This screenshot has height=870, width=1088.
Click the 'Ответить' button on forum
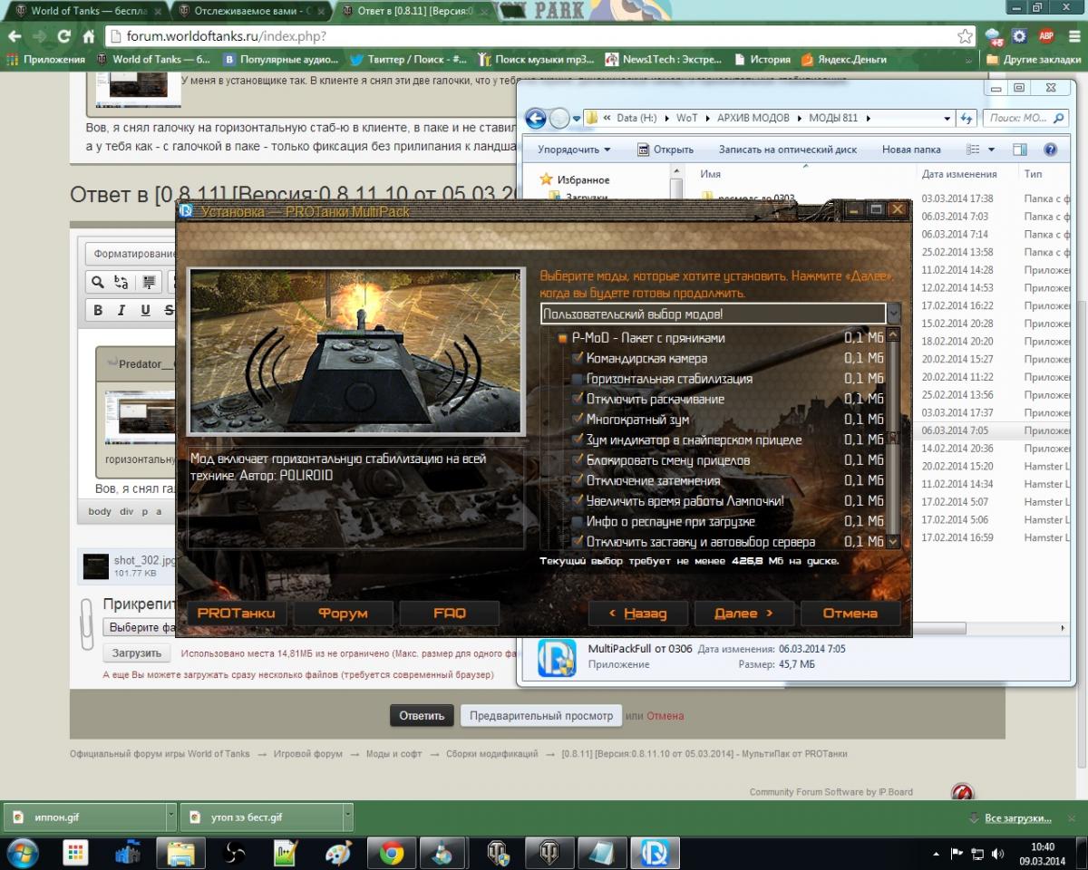(422, 715)
